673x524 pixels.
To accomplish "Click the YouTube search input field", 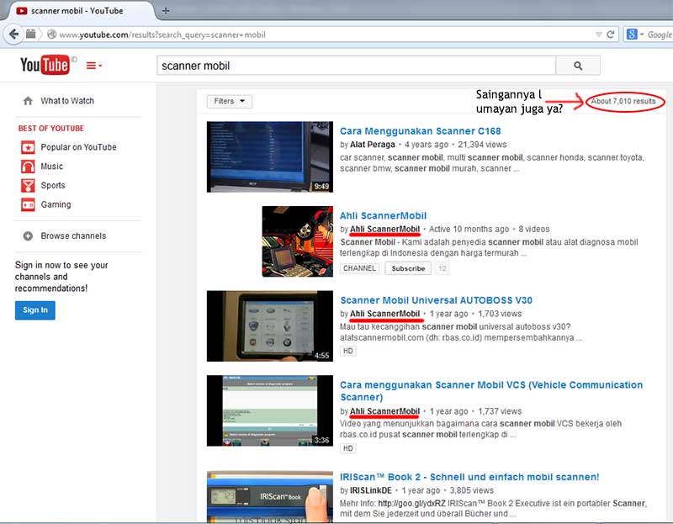I will coord(356,66).
